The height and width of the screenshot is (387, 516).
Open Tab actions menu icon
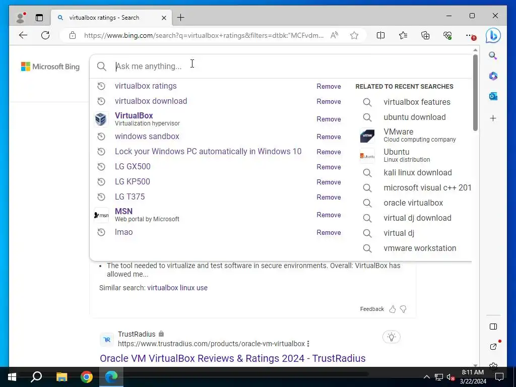(39, 18)
